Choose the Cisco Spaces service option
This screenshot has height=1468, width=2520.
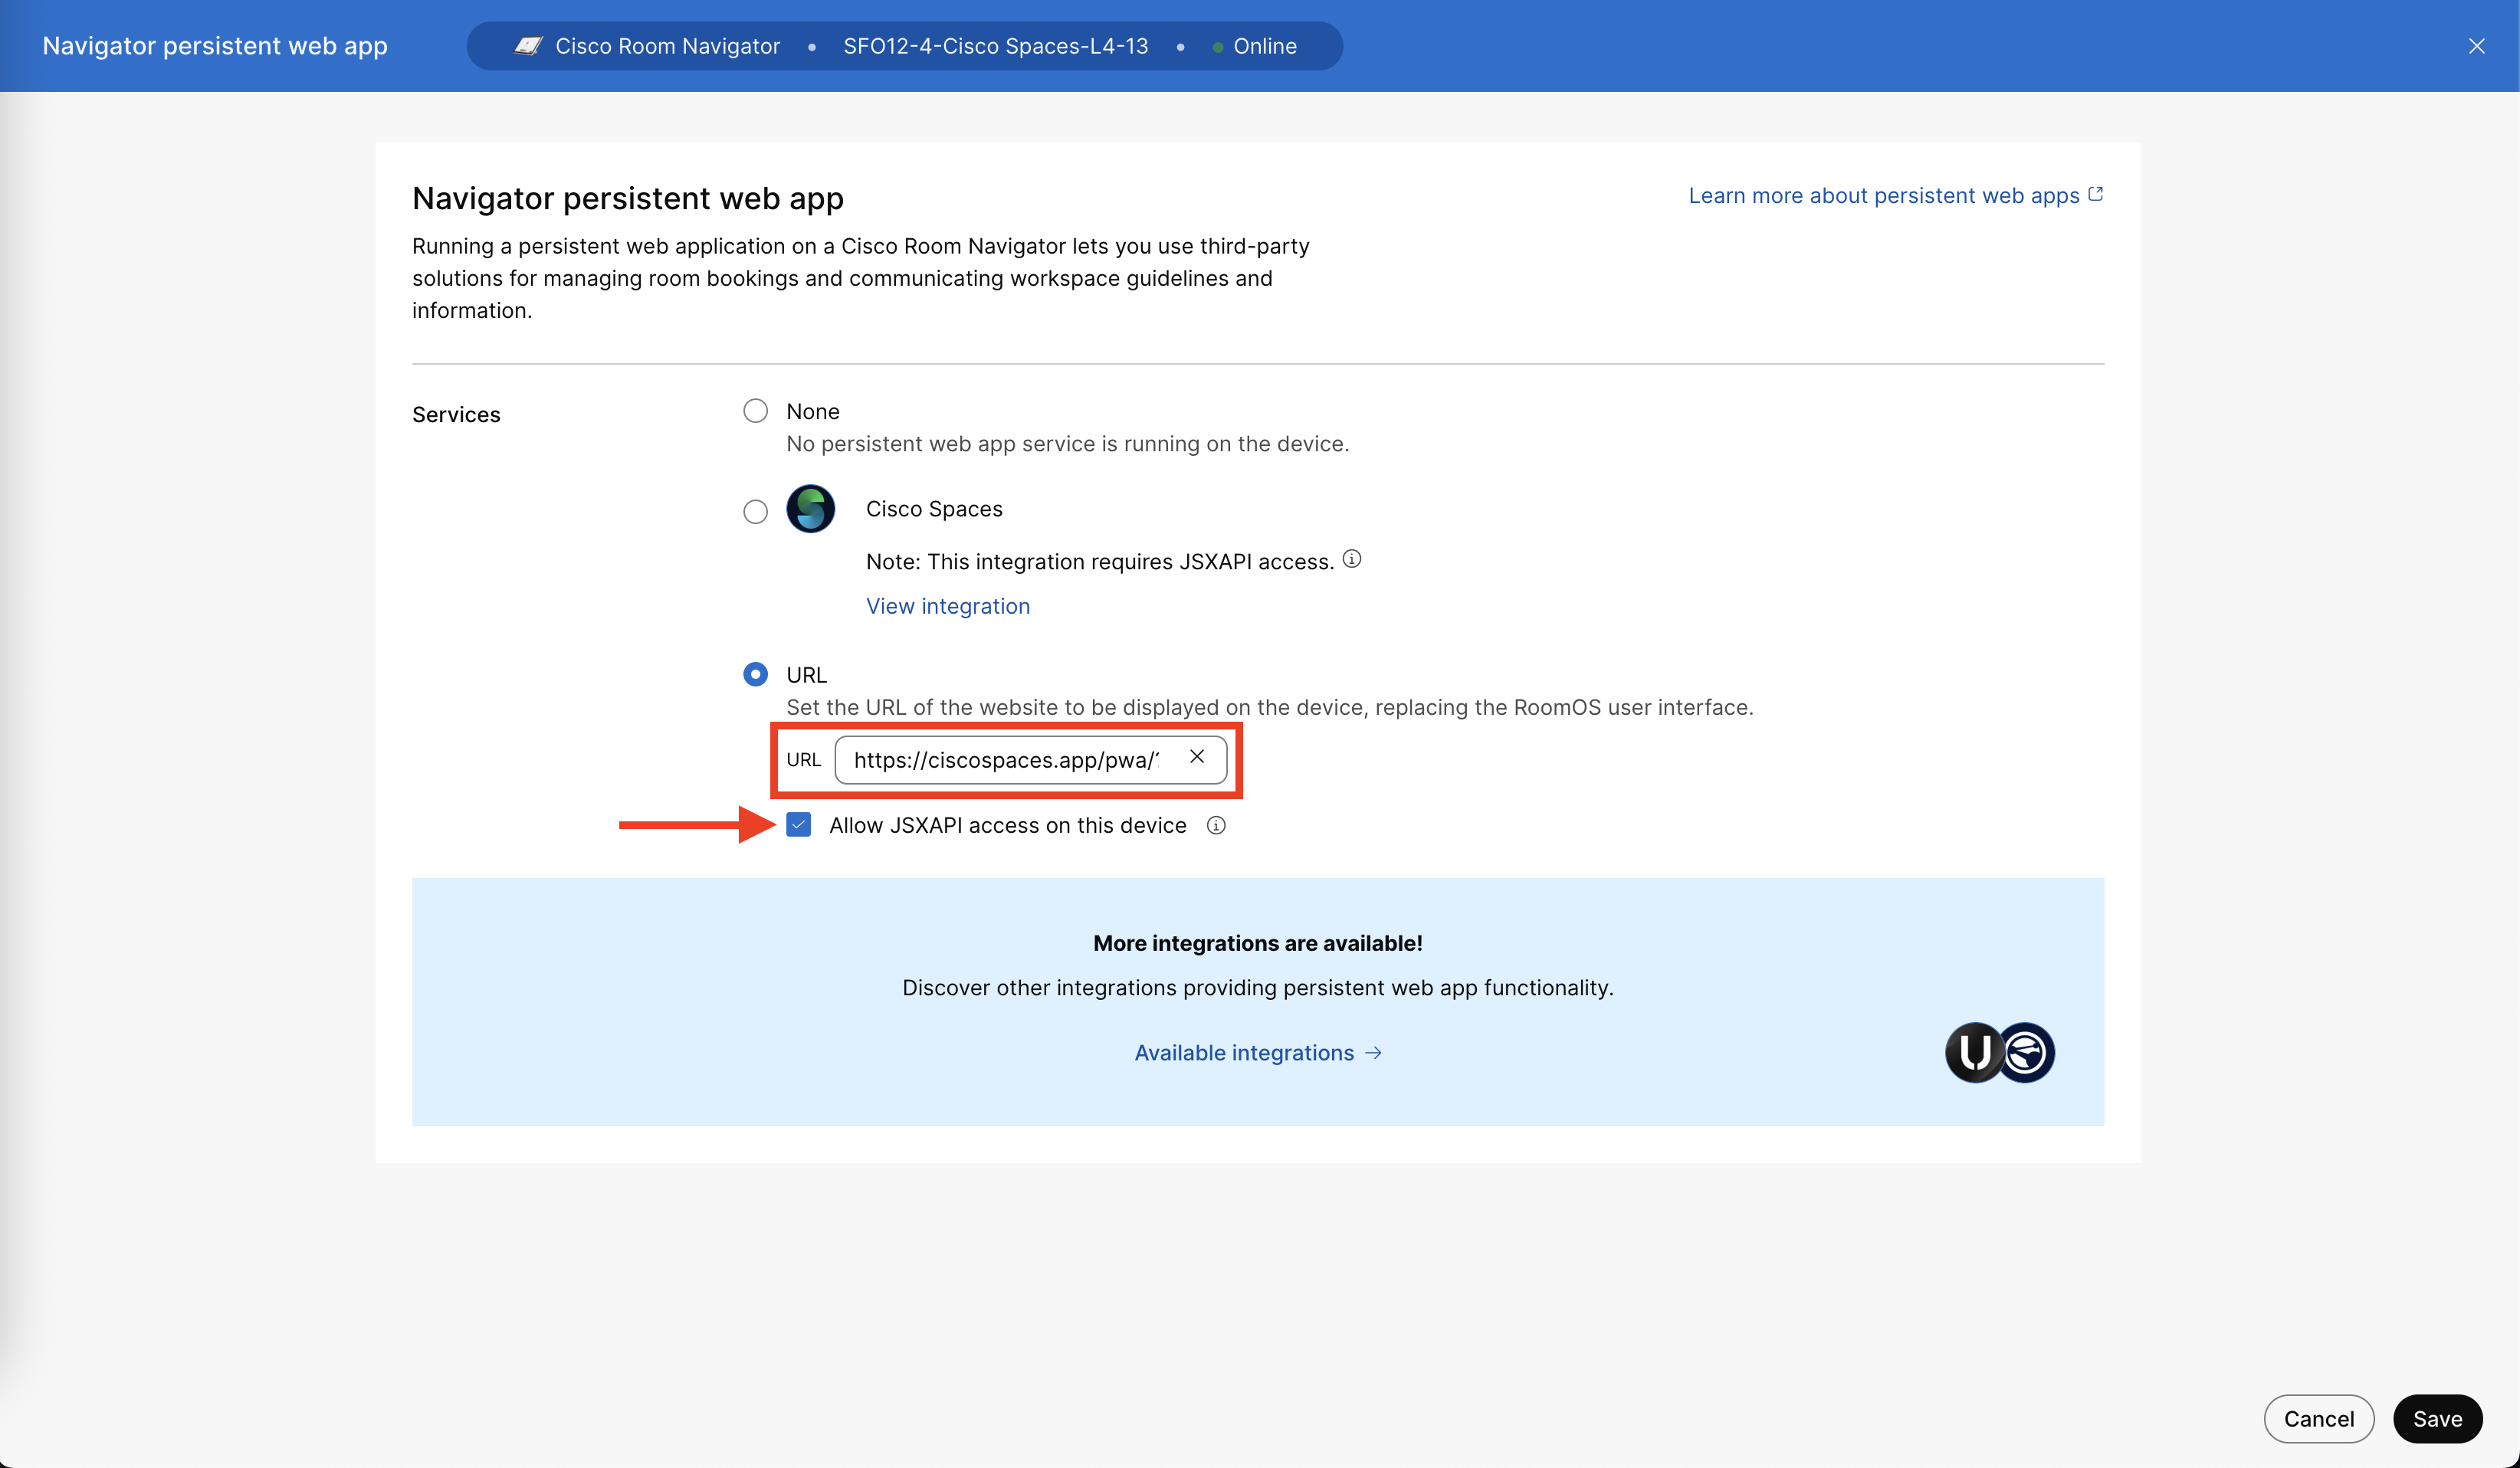point(755,511)
